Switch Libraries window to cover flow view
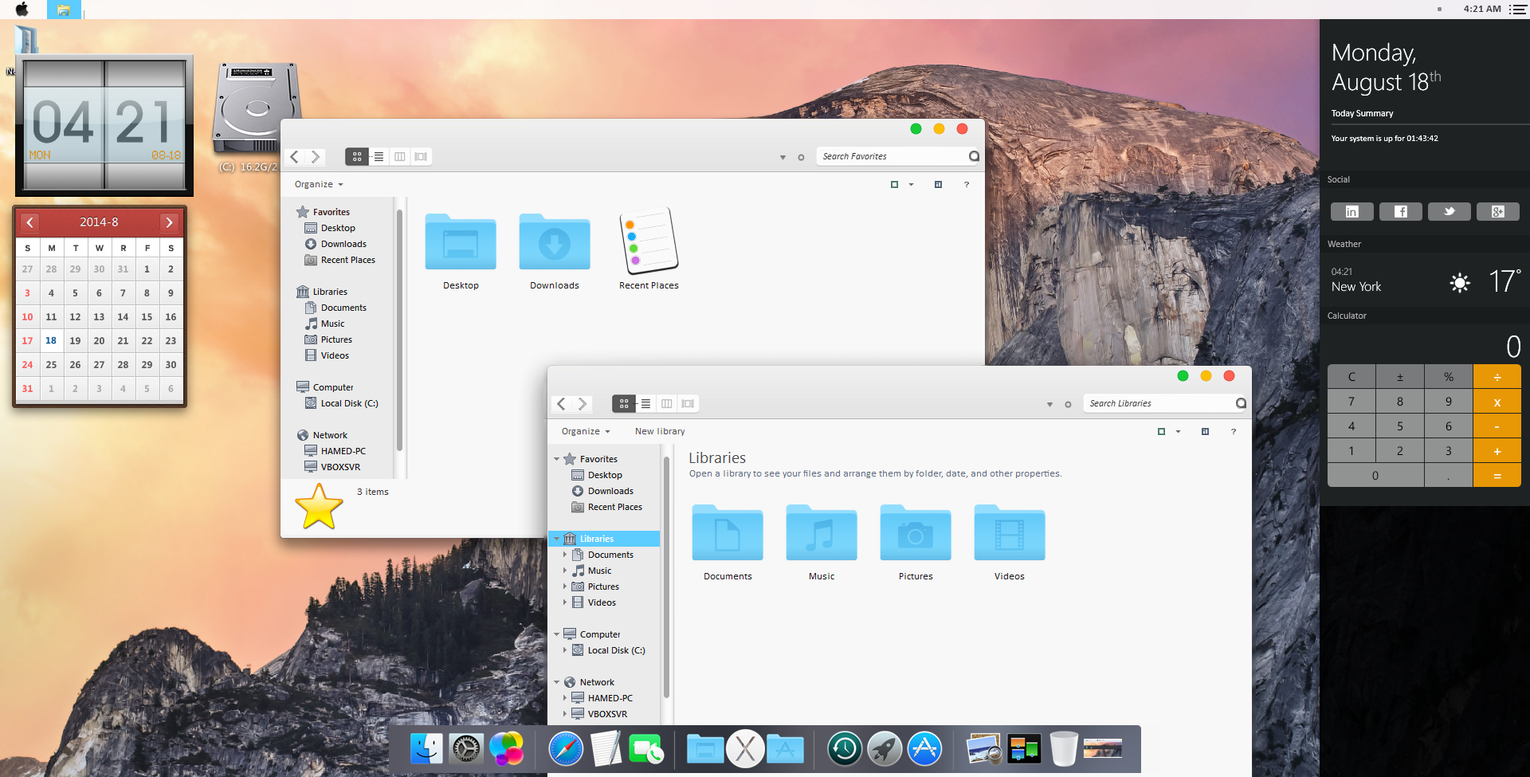This screenshot has height=777, width=1530. coord(688,404)
